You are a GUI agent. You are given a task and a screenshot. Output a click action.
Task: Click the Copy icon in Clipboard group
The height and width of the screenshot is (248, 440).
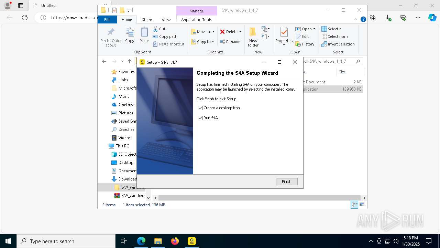tap(130, 32)
